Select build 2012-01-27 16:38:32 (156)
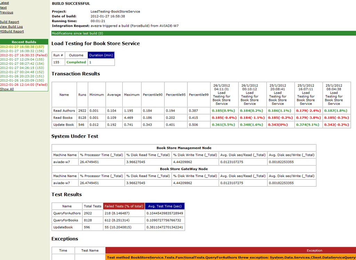The height and width of the screenshot is (260, 356). pos(22,51)
